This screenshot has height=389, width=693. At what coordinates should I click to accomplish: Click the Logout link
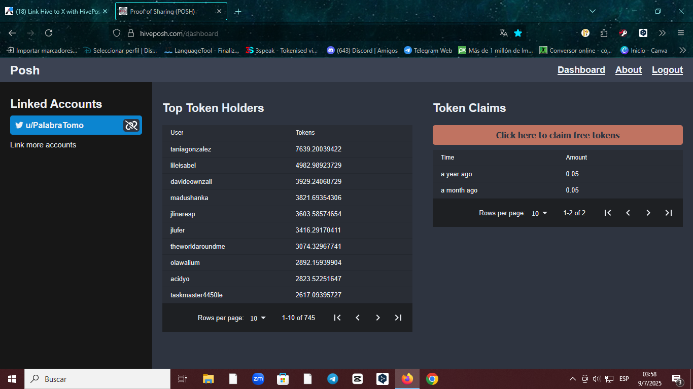667,70
